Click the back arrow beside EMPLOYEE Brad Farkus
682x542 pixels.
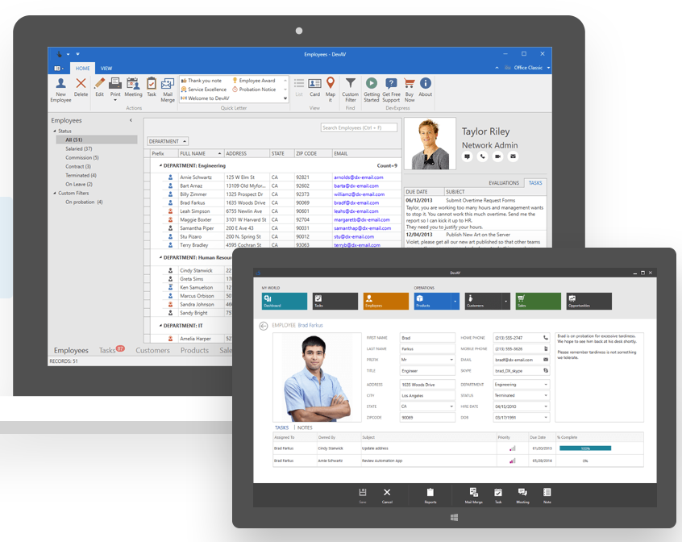(263, 326)
